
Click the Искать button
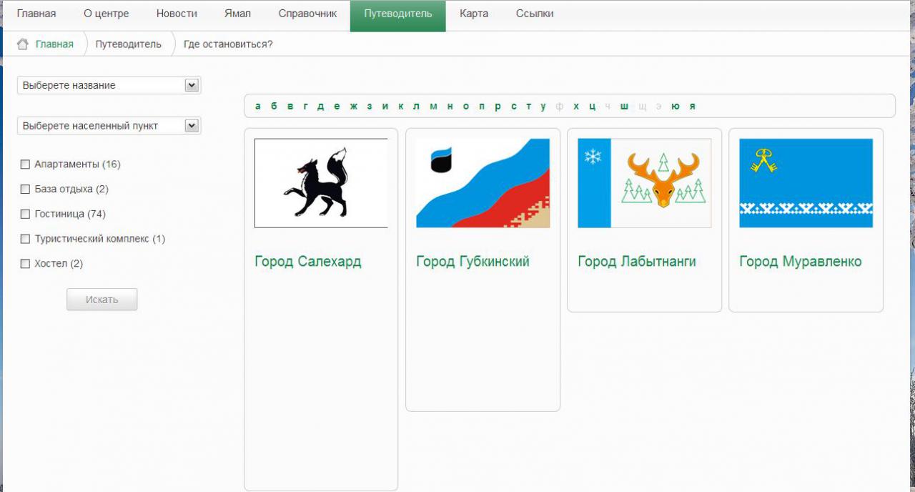point(102,300)
